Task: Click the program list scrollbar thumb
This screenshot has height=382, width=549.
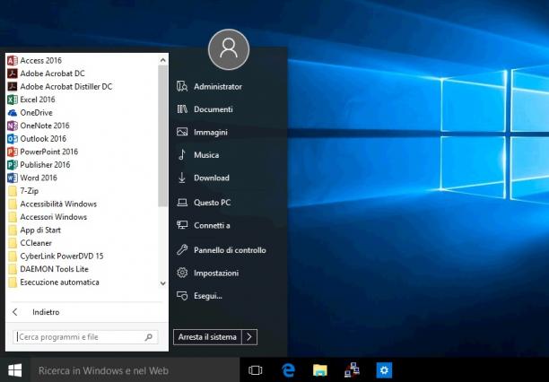Action: pyautogui.click(x=162, y=136)
